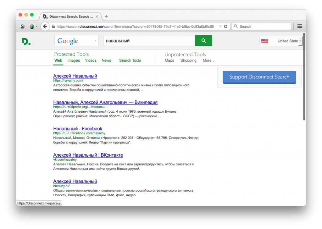Click the ru.wikipedia.org URL text
Viewport: 322px width, 229px height.
[81, 107]
